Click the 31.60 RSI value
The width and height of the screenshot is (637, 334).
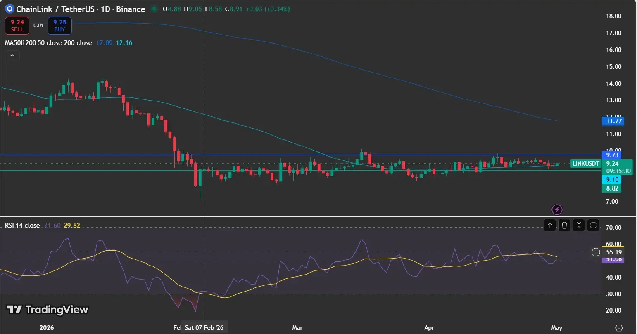(x=52, y=225)
